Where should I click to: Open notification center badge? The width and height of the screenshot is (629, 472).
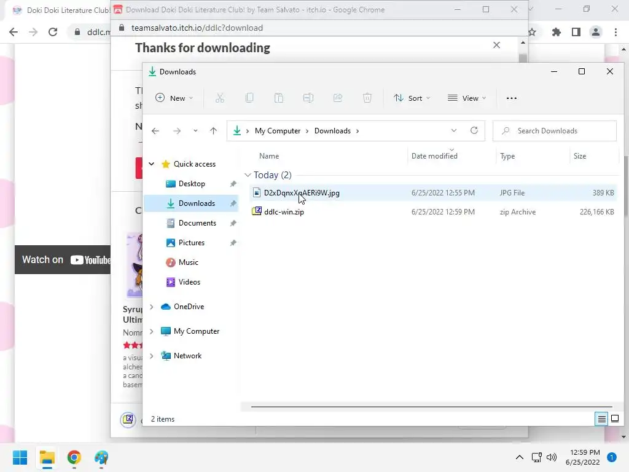click(x=612, y=457)
